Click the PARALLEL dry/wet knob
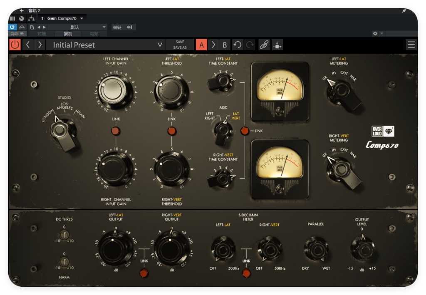Image resolution: width=426 pixels, height=295 pixels. (x=316, y=249)
